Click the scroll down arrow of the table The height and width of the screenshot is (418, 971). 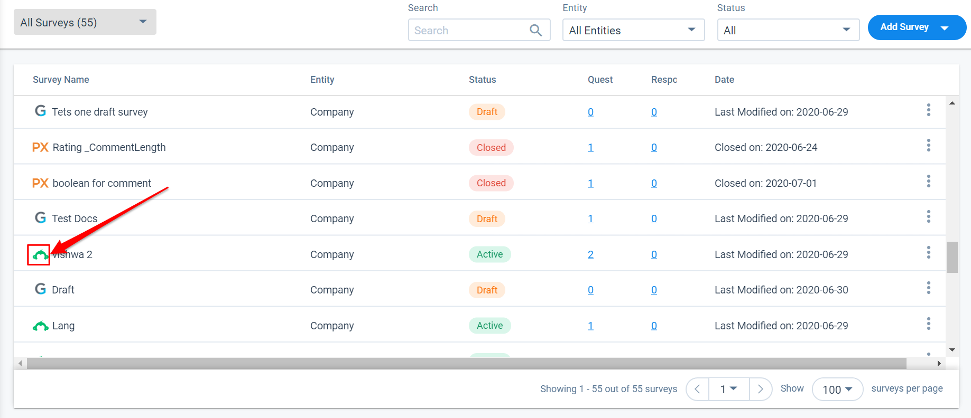[x=952, y=350]
